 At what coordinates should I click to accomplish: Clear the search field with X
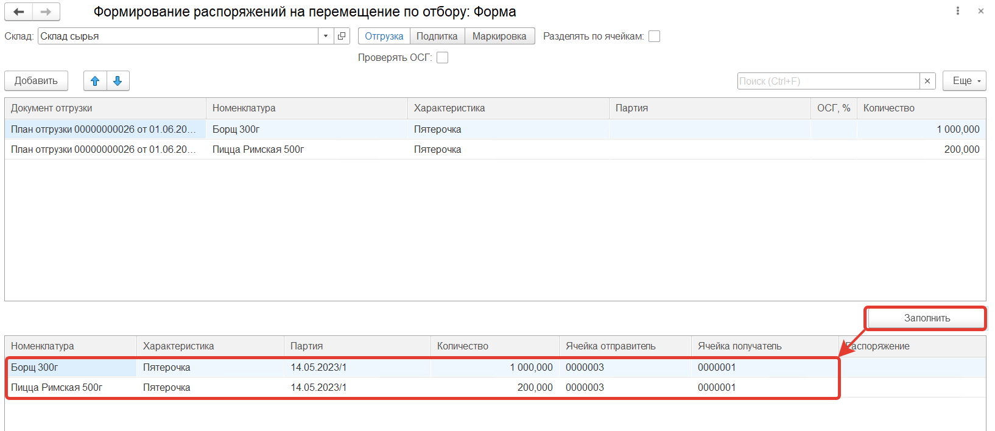tap(927, 81)
